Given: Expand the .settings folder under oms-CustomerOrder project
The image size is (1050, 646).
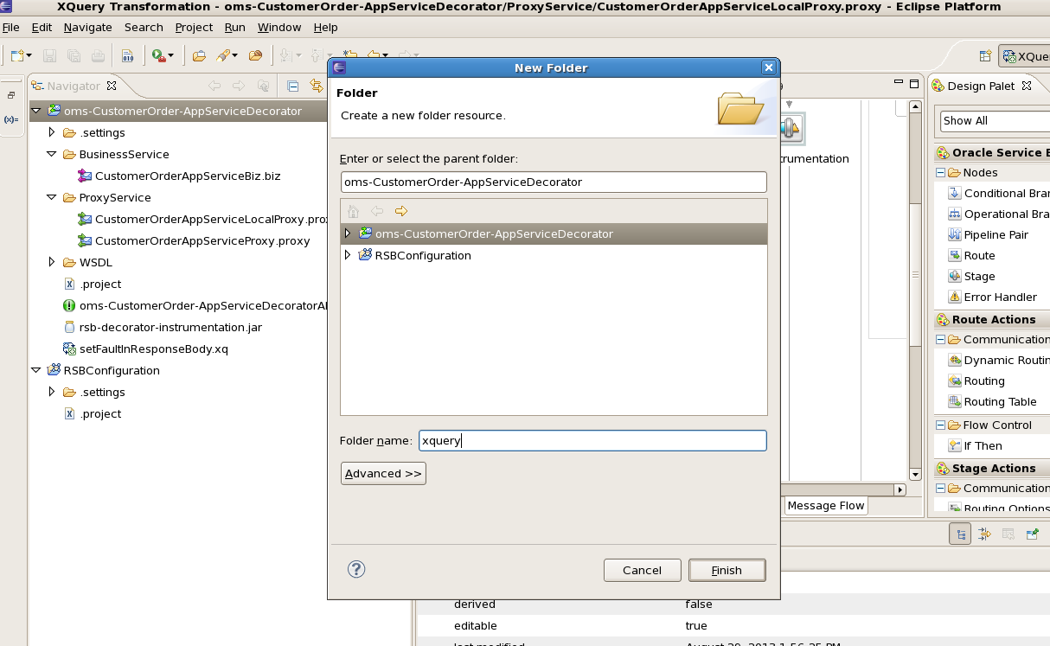Looking at the screenshot, I should 52,132.
